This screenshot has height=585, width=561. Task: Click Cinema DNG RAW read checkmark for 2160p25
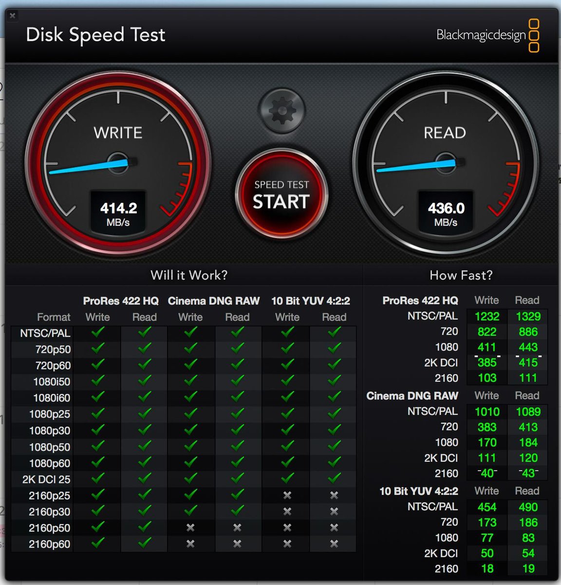pos(237,494)
